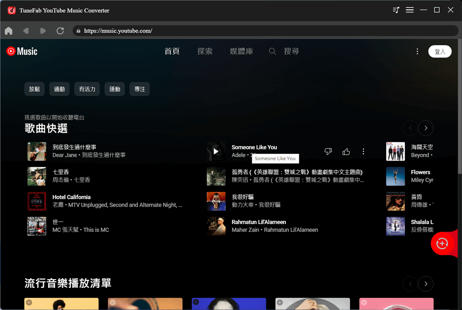Click the Shalala album cover

pos(395,226)
